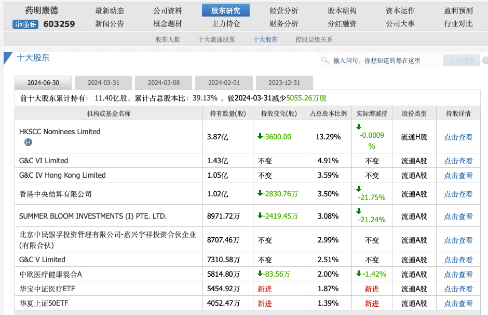Switch to the 股东人数 sub-tab
The image size is (488, 315).
168,39
